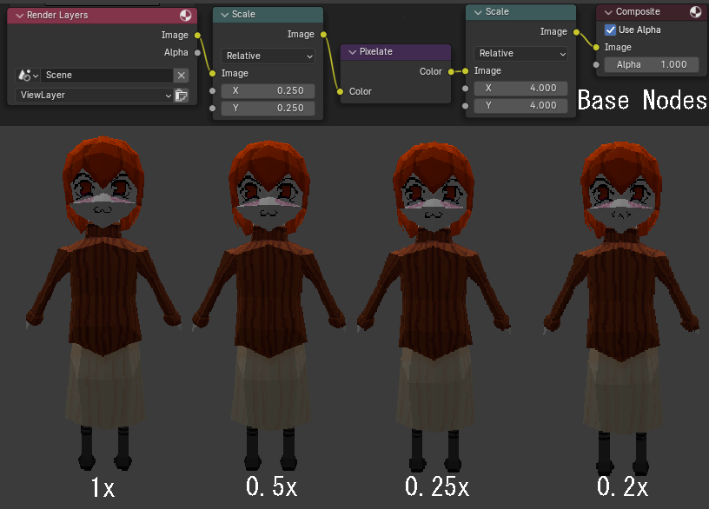
Task: Click the Composite Image input socket
Action: coord(596,47)
